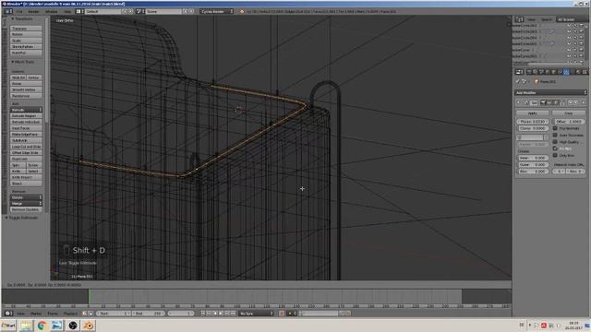Image resolution: width=591 pixels, height=332 pixels.
Task: Click the Thickness value slider
Action: [x=532, y=122]
